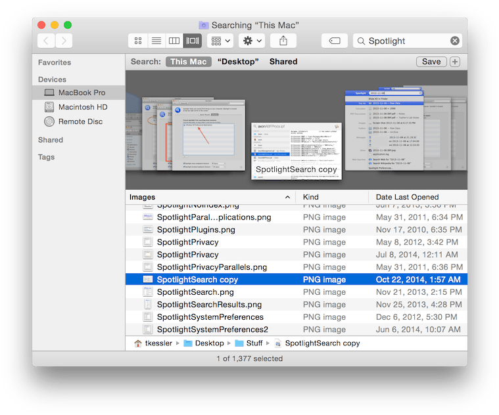The height and width of the screenshot is (415, 499).
Task: Select SpotlightPrivacyParallels.png file
Action: click(x=297, y=267)
